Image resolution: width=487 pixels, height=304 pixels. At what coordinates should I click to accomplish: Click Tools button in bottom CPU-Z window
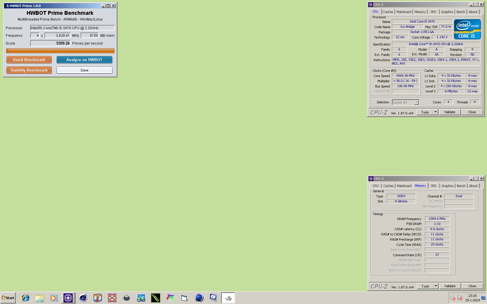[425, 286]
